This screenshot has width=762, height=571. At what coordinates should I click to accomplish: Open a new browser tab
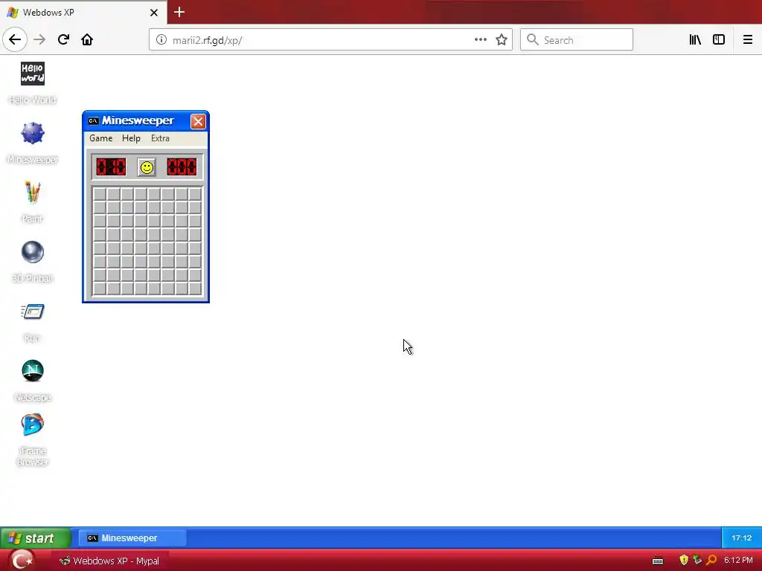coord(179,12)
